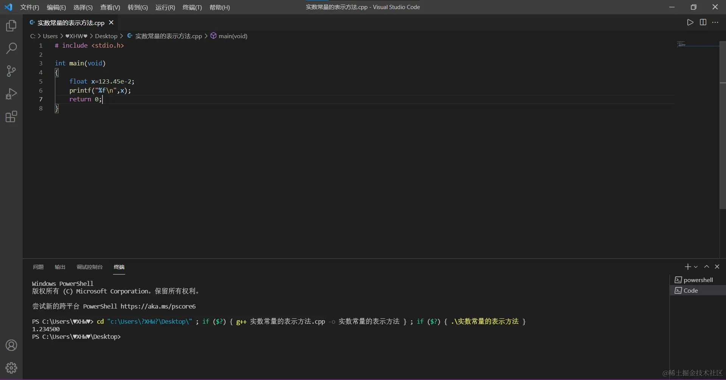Create a new terminal with plus icon
Image resolution: width=726 pixels, height=380 pixels.
pos(688,267)
